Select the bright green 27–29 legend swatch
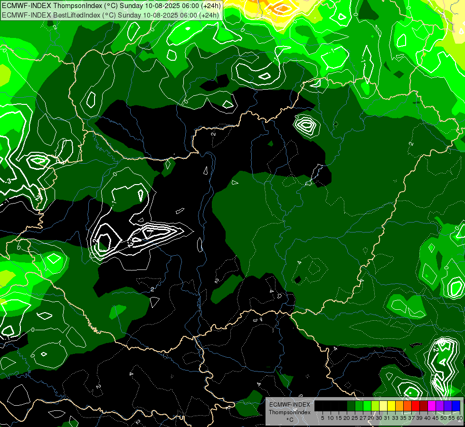The image size is (465, 427). (x=367, y=406)
